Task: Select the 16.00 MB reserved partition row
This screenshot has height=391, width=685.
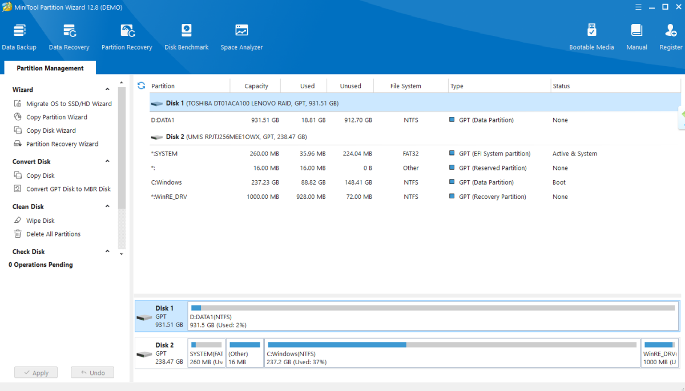Action: click(x=415, y=168)
